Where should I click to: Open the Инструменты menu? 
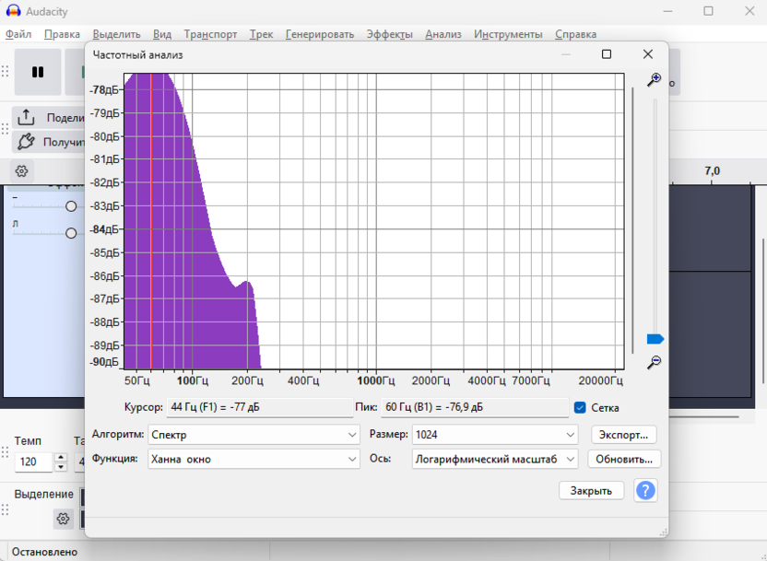tap(508, 34)
